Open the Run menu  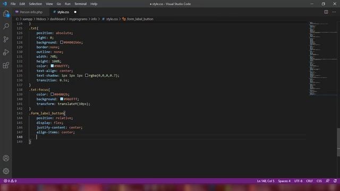[67, 4]
